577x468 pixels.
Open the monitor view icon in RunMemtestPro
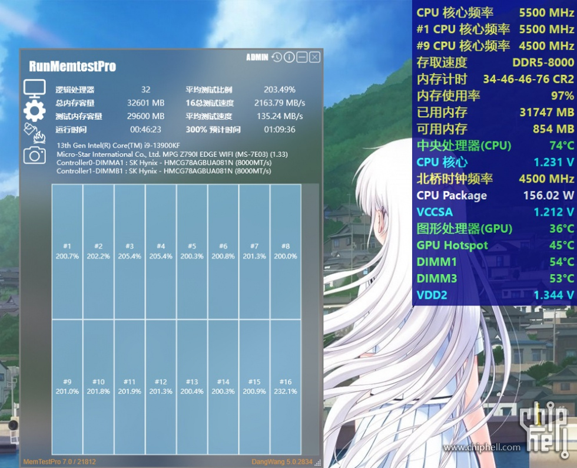[x=35, y=88]
